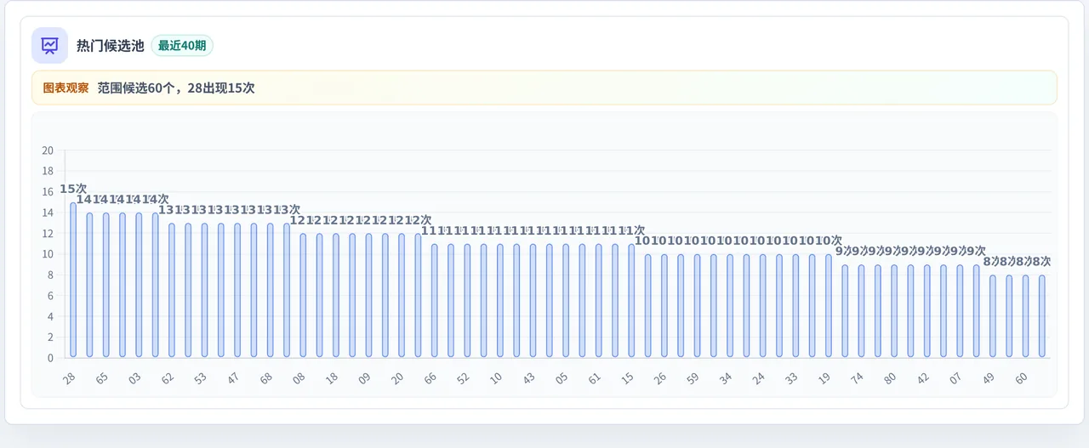The width and height of the screenshot is (1089, 448).
Task: Click the 热门候选池 title text
Action: coord(111,46)
